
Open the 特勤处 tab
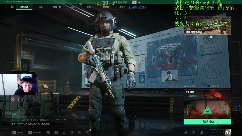(x=106, y=7)
